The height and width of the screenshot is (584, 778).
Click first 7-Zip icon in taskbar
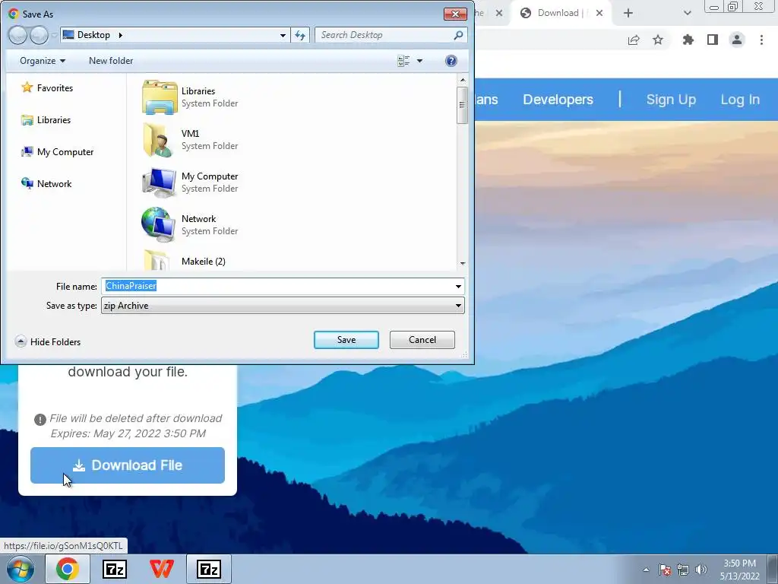115,569
